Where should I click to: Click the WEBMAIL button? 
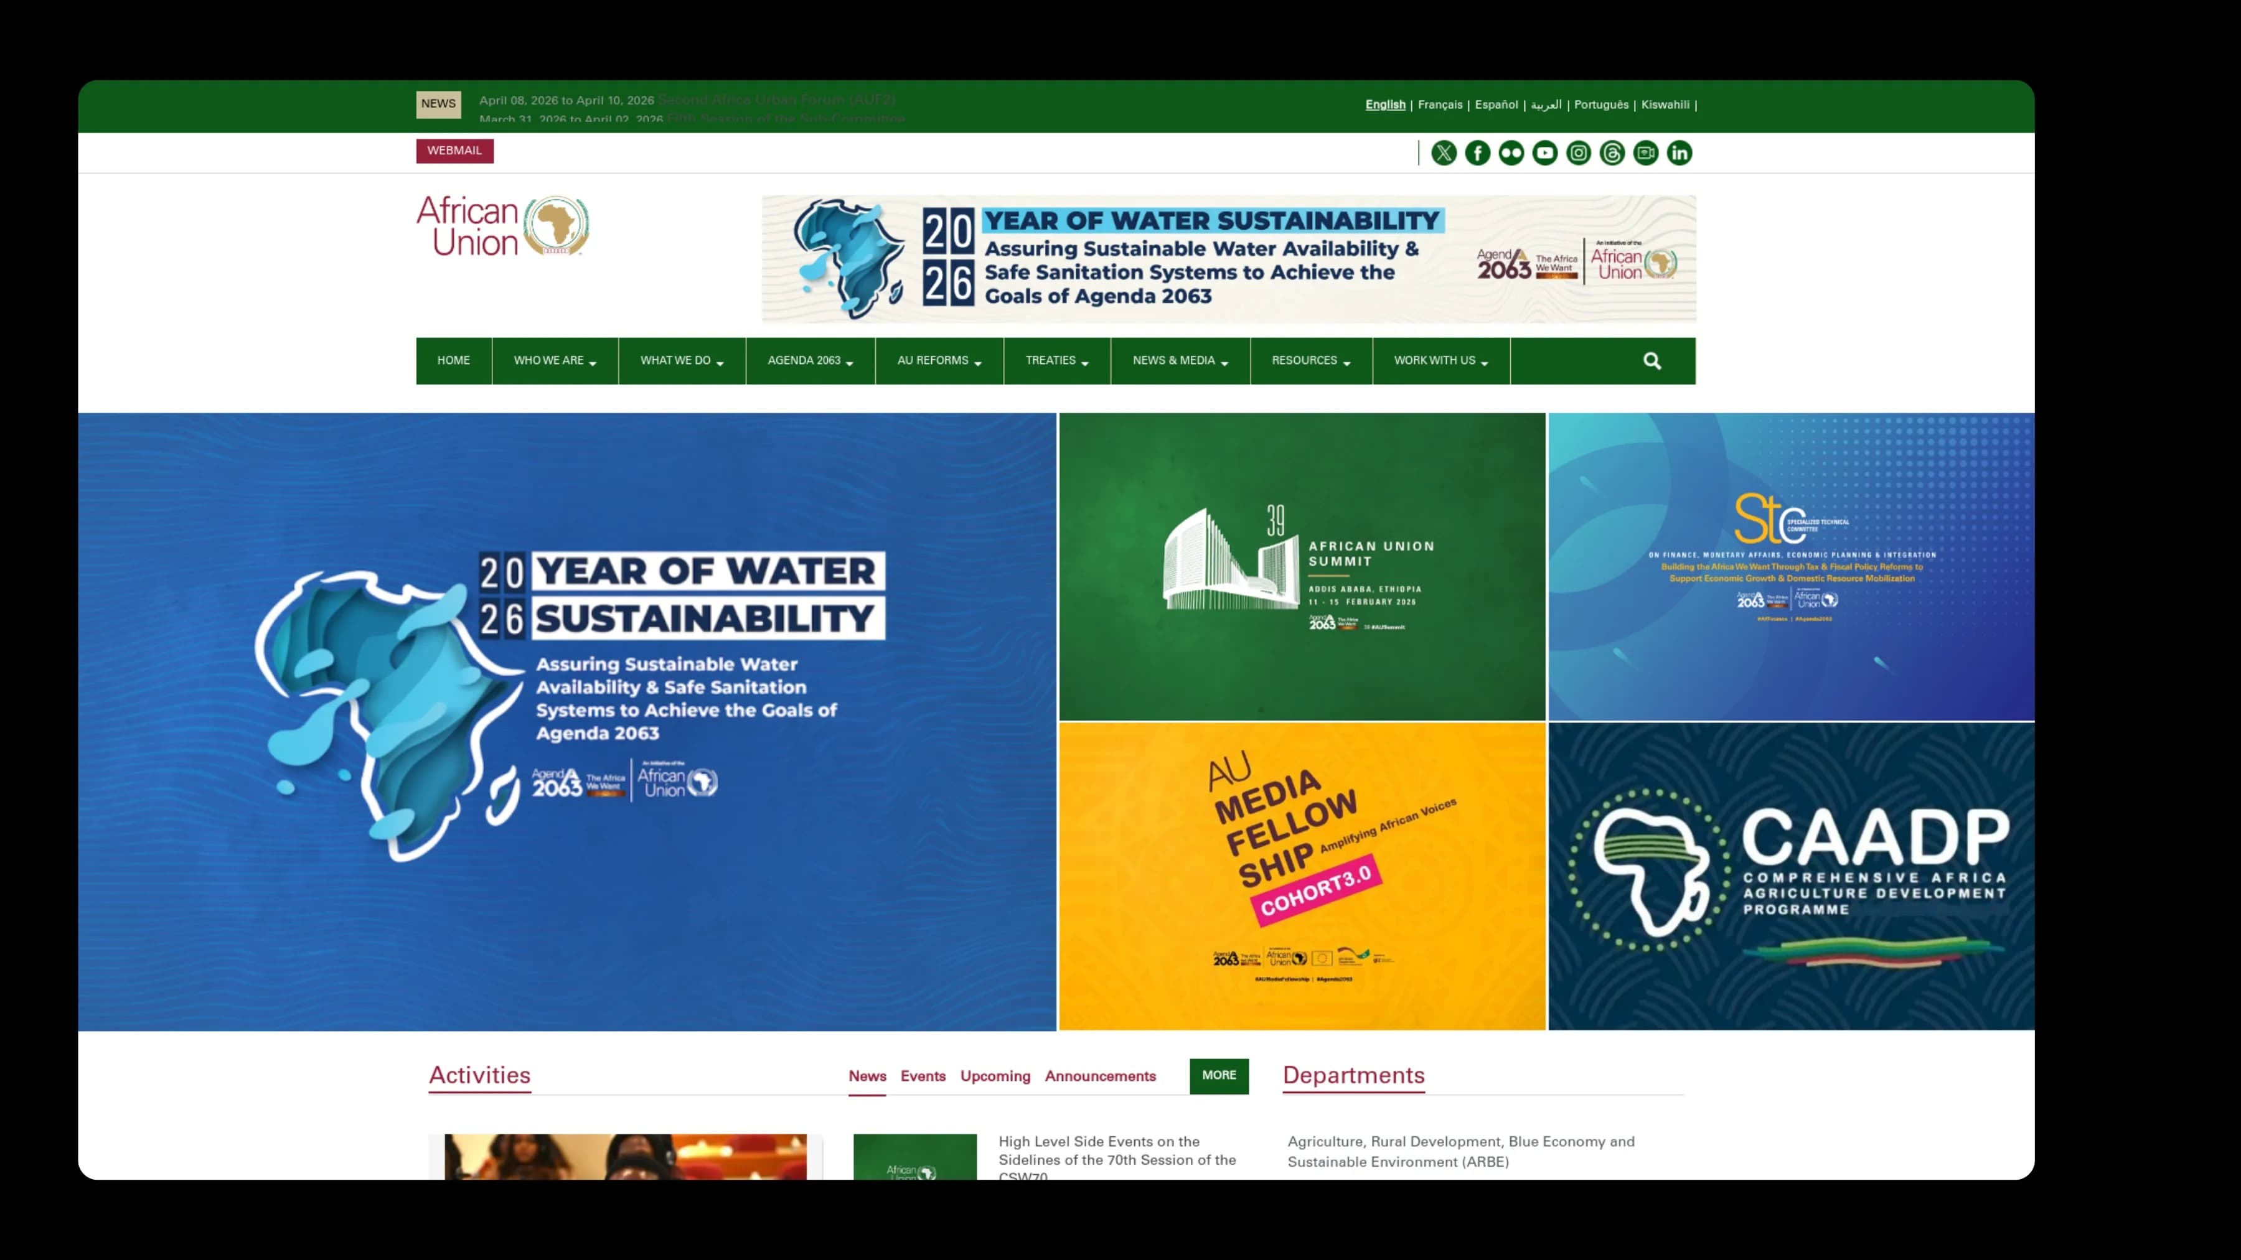pyautogui.click(x=455, y=151)
